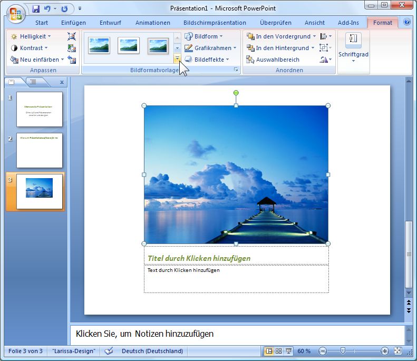Screen dimensions: 417x361
Task: Switch to the outline pane tab
Action: [33, 82]
